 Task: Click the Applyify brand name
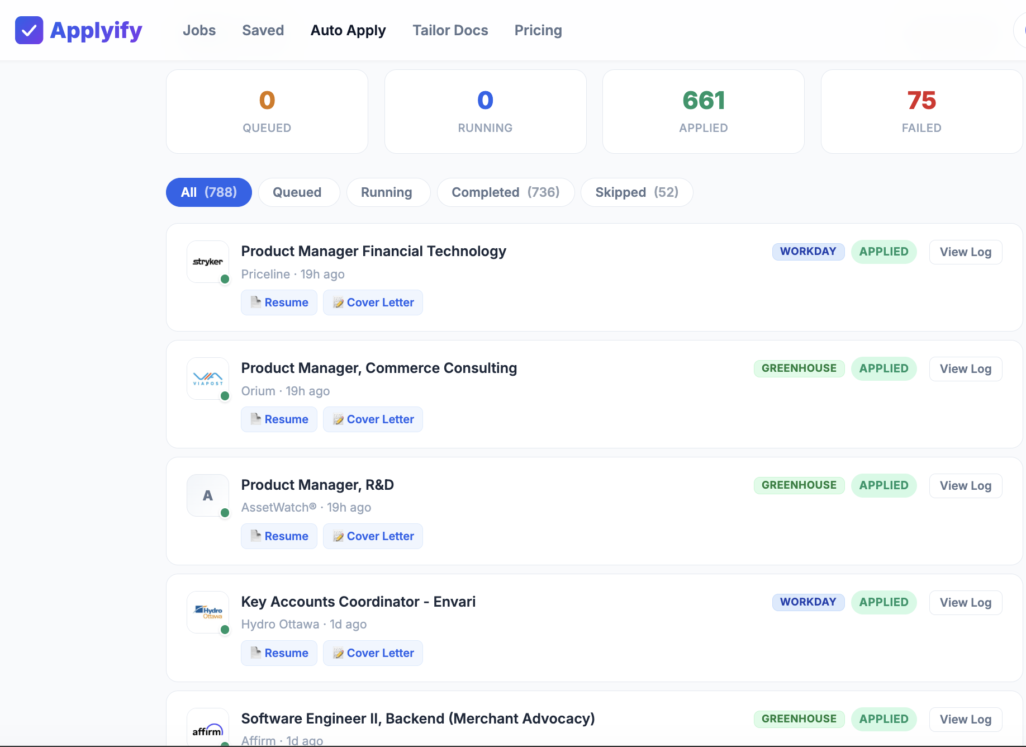(x=96, y=30)
